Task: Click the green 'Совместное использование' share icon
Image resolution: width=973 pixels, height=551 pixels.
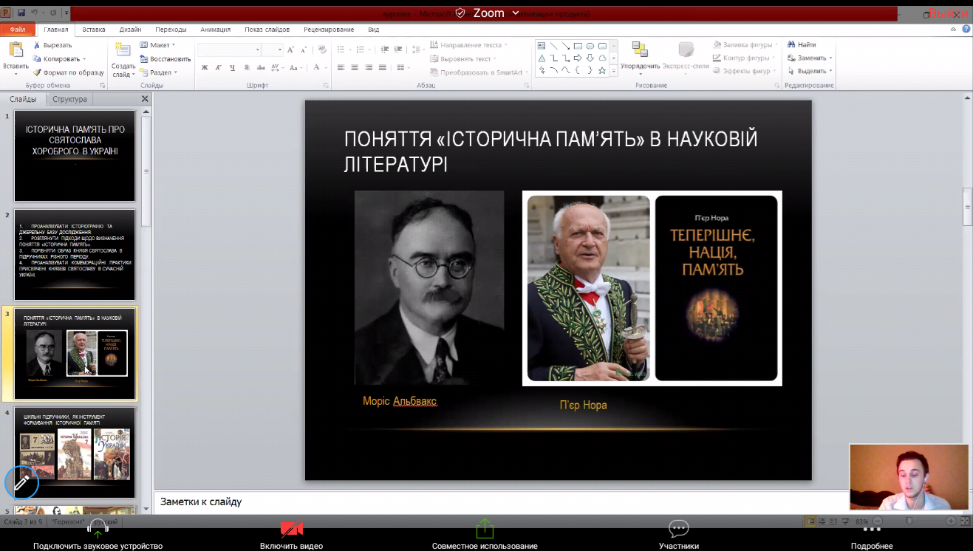Action: tap(484, 529)
